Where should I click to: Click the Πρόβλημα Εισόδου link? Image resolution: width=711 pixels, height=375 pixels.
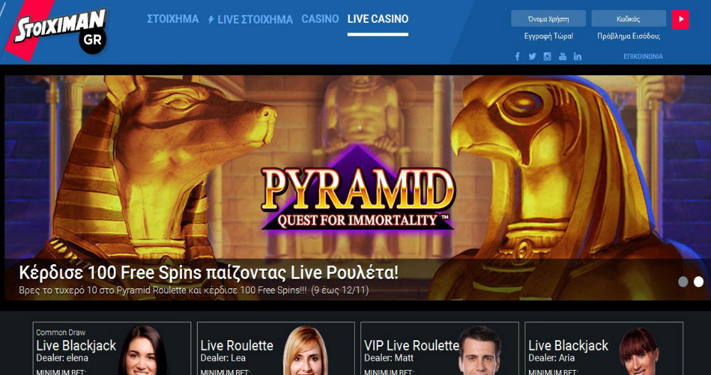pyautogui.click(x=629, y=36)
